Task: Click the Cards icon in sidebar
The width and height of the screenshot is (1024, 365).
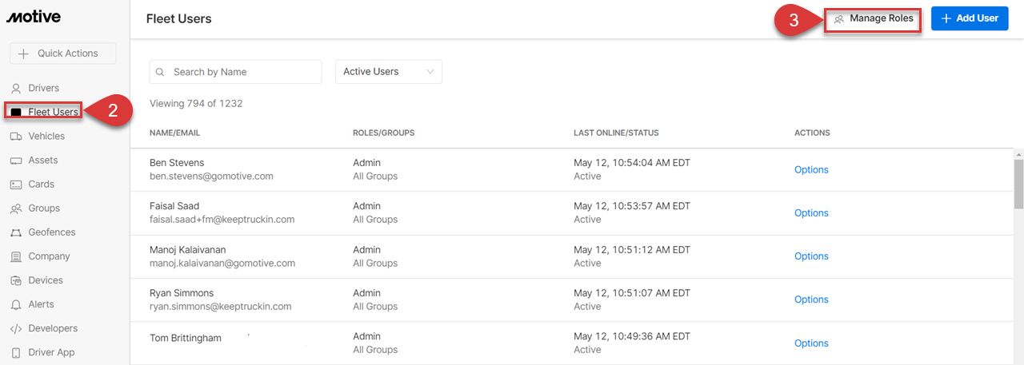Action: [15, 184]
